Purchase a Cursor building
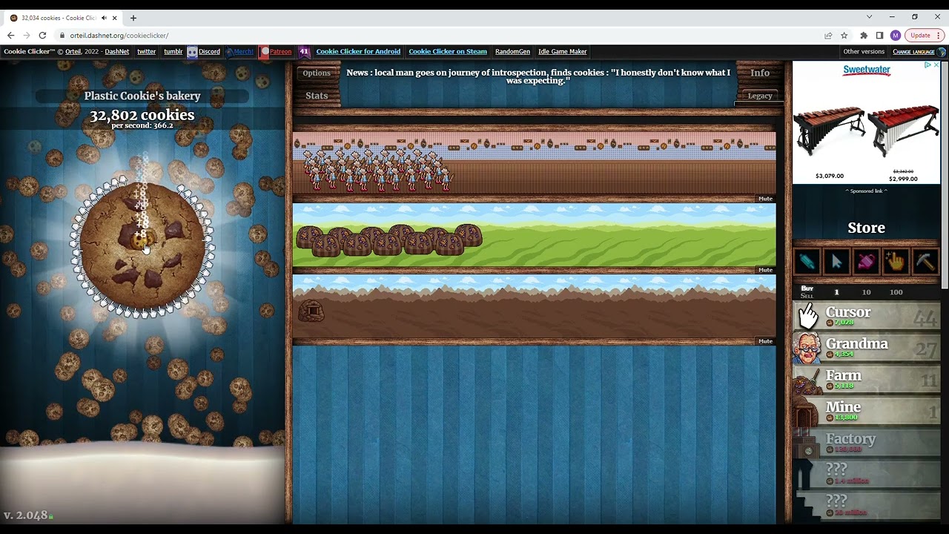 (x=867, y=316)
